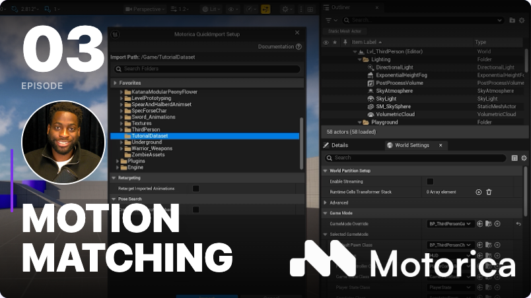Open the Default Pawn Class dropdown
Screen dimensions: 531x298
click(x=450, y=245)
